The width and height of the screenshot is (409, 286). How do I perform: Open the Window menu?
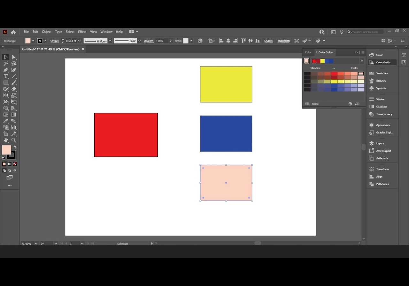(x=106, y=32)
